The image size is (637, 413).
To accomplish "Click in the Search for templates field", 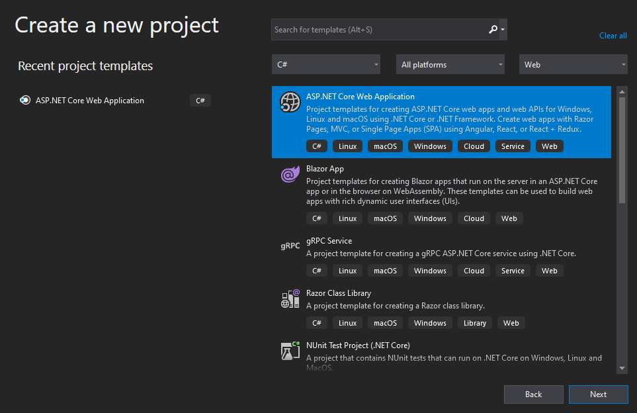I will point(377,30).
